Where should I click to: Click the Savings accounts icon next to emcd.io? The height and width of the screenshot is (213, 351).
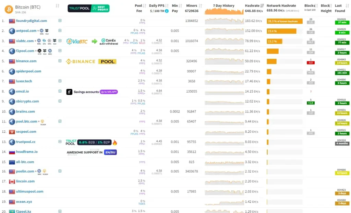click(x=69, y=92)
